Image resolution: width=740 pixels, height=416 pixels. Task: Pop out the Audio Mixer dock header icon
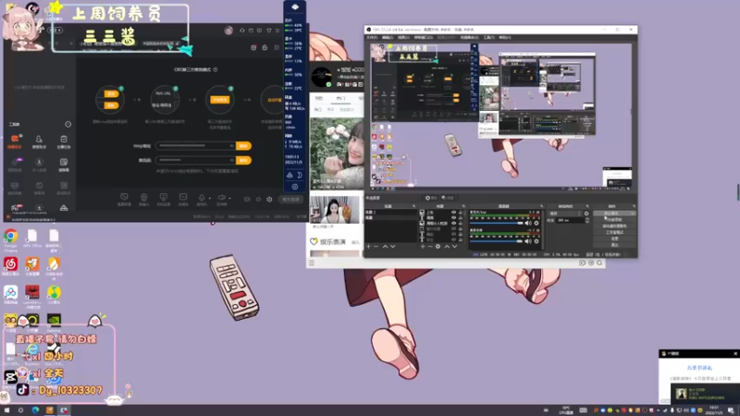pyautogui.click(x=541, y=206)
